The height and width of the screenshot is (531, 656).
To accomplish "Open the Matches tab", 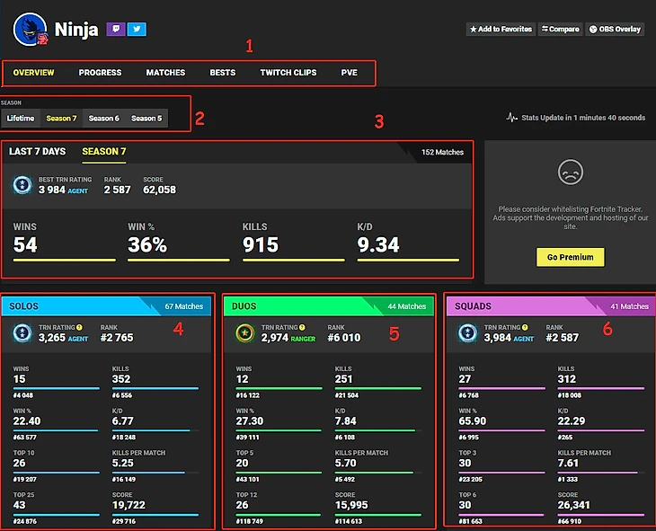I will tap(165, 73).
